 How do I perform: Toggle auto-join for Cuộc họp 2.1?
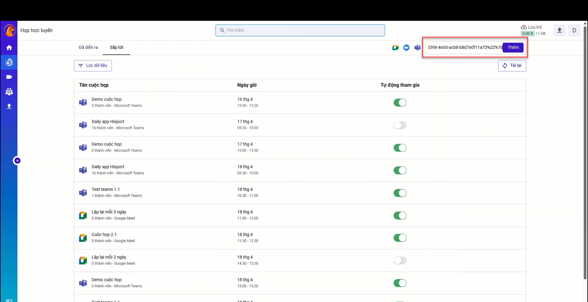coord(400,238)
